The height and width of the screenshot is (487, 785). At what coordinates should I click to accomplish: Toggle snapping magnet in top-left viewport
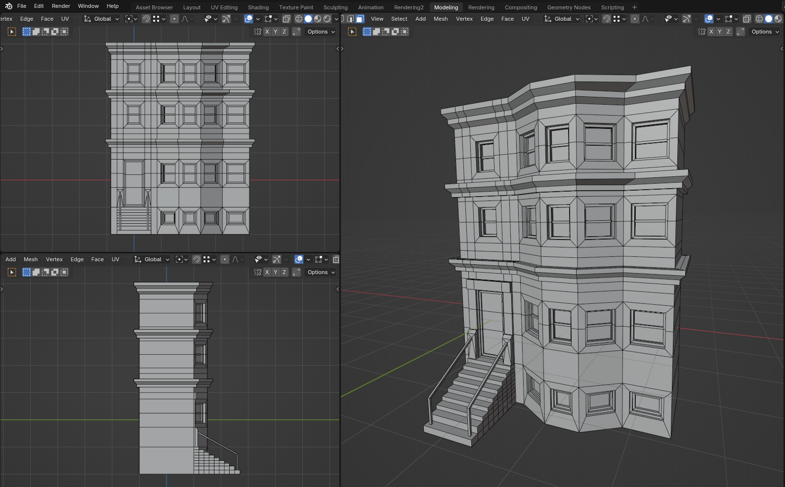point(146,19)
